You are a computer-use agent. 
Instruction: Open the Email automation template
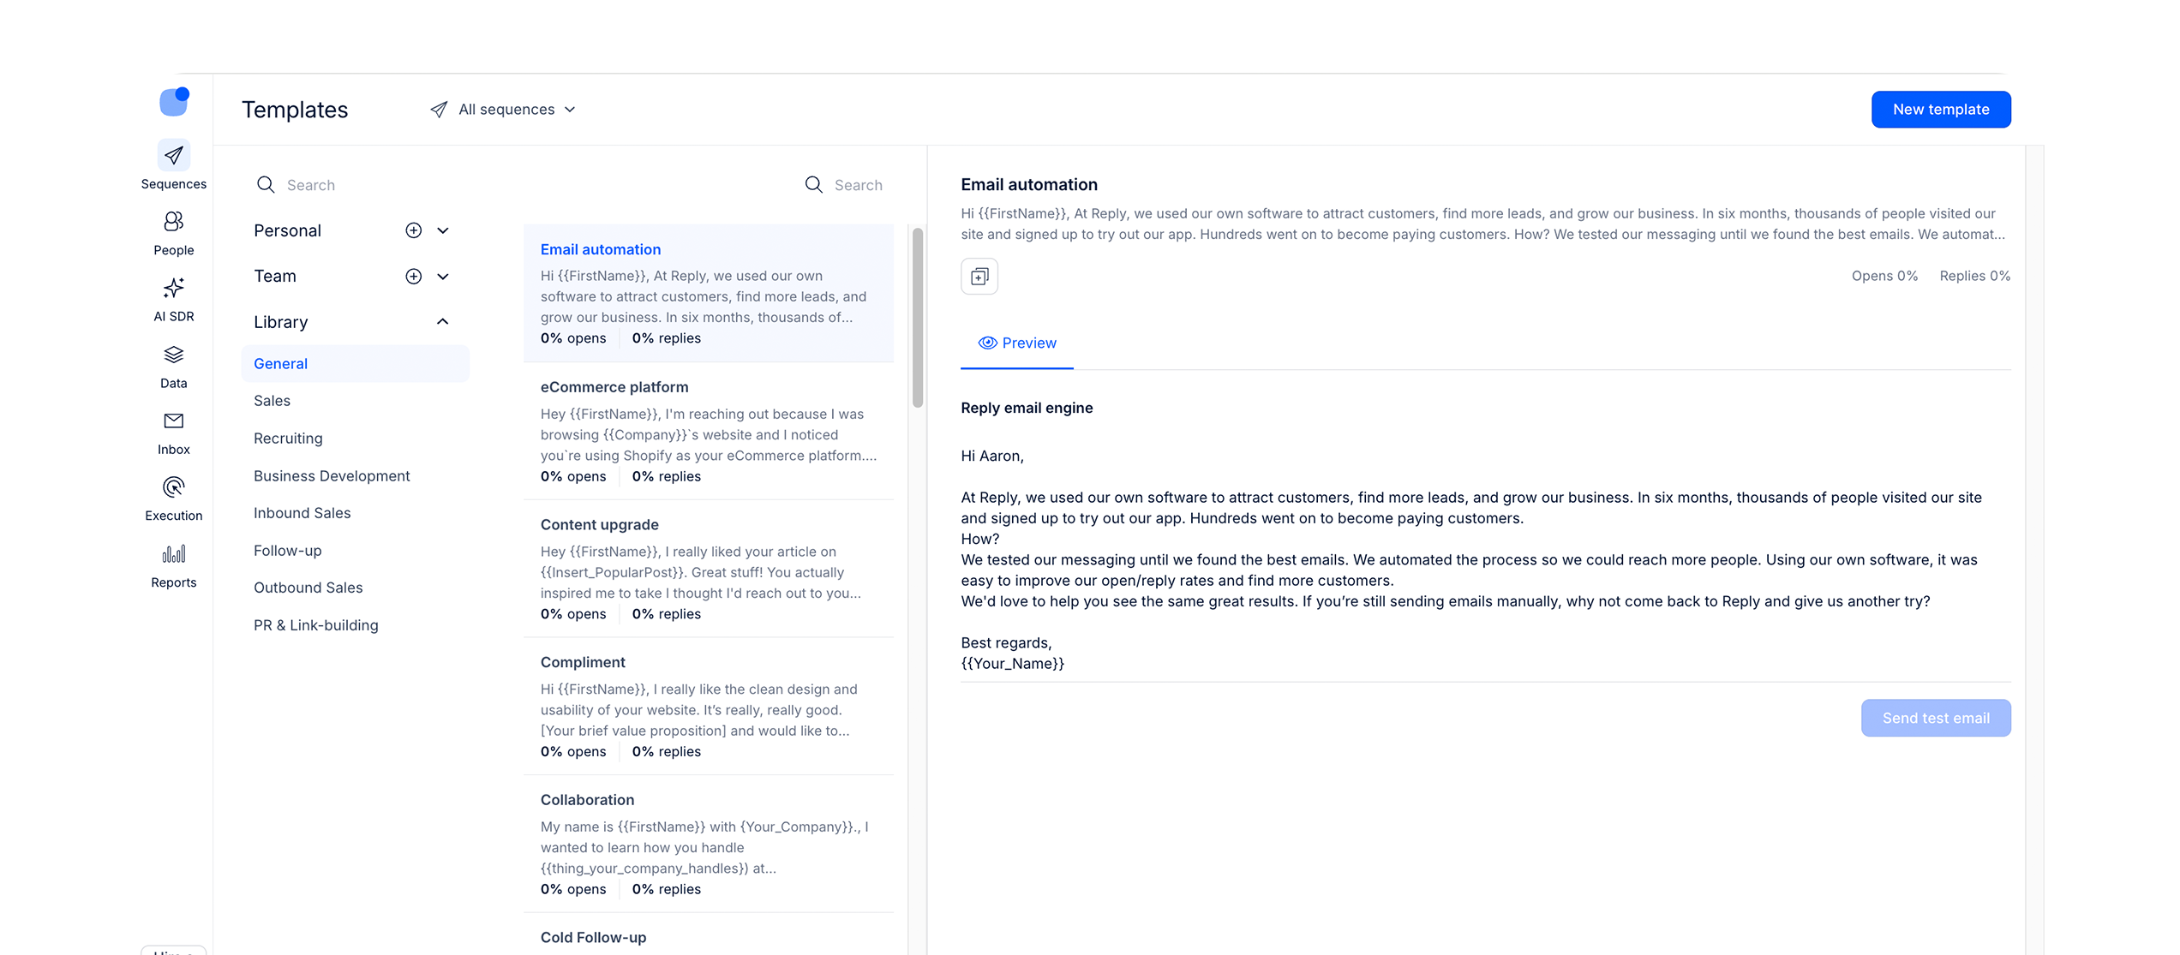pos(709,294)
